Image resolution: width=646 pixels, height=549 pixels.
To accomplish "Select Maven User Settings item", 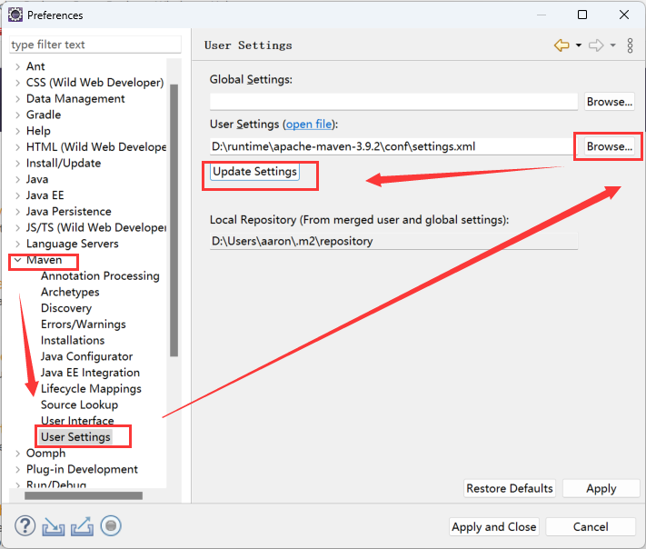I will (75, 437).
